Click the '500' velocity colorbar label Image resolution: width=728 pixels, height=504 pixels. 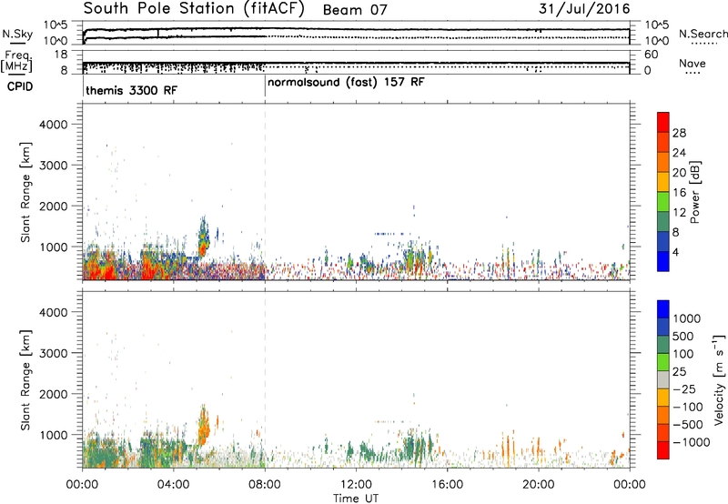684,336
